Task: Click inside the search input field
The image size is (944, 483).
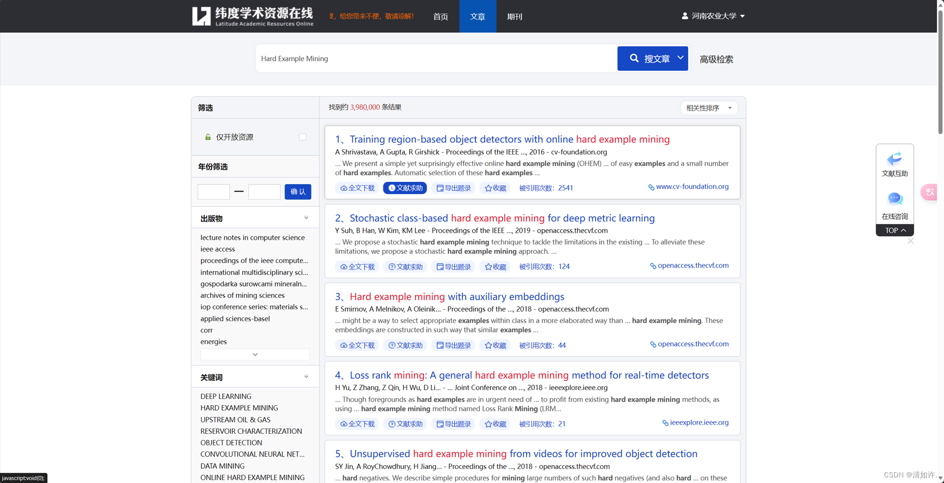Action: click(434, 58)
